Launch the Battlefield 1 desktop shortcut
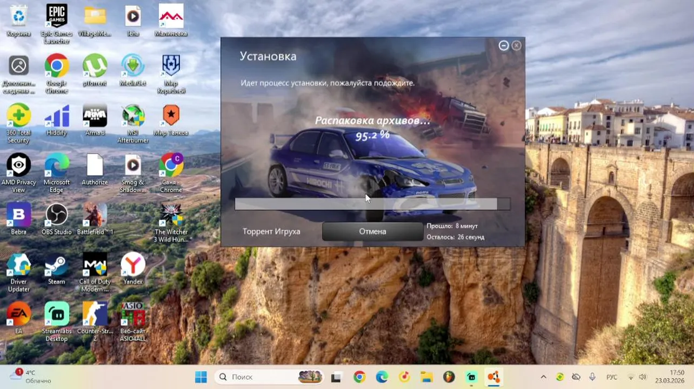The width and height of the screenshot is (694, 389). pyautogui.click(x=95, y=219)
